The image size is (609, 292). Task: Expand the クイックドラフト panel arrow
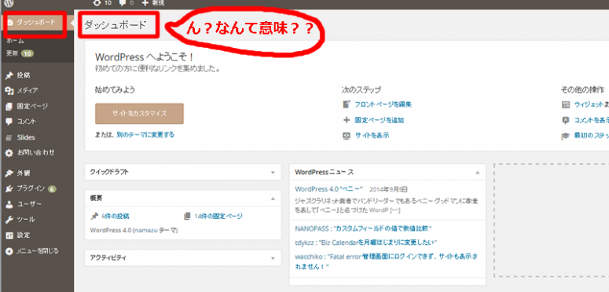273,173
